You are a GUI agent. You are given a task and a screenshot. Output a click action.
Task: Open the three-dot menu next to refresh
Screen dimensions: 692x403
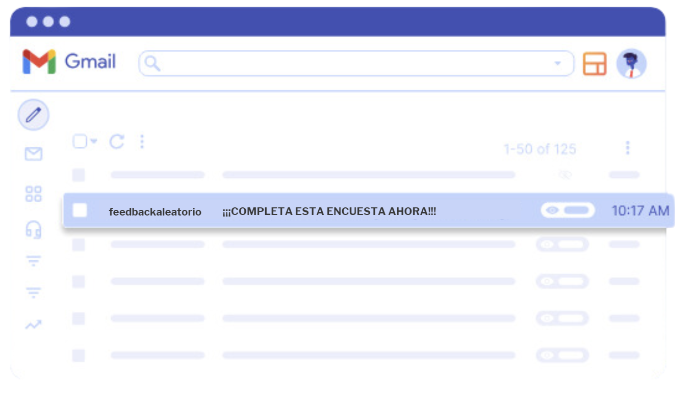pyautogui.click(x=142, y=142)
